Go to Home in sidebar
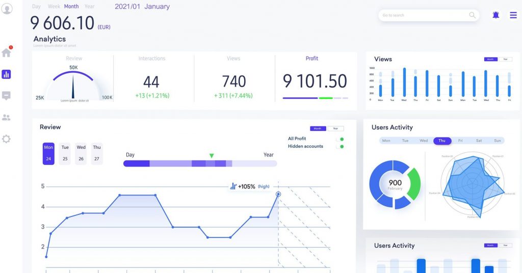 (6, 52)
